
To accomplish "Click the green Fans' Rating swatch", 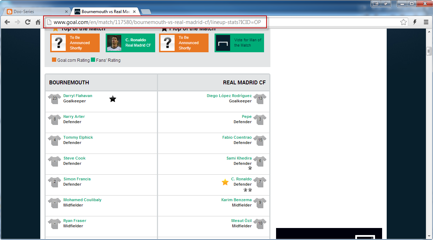I will pyautogui.click(x=93, y=60).
